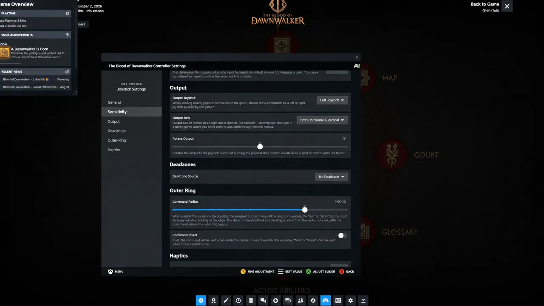Viewport: 544px width, 306px height.
Task: Open the download arrow icon in overlay toolbar
Action: click(x=276, y=300)
